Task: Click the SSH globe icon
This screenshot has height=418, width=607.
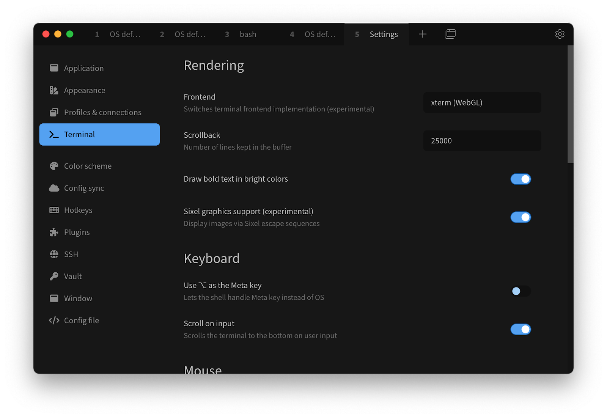Action: [54, 254]
